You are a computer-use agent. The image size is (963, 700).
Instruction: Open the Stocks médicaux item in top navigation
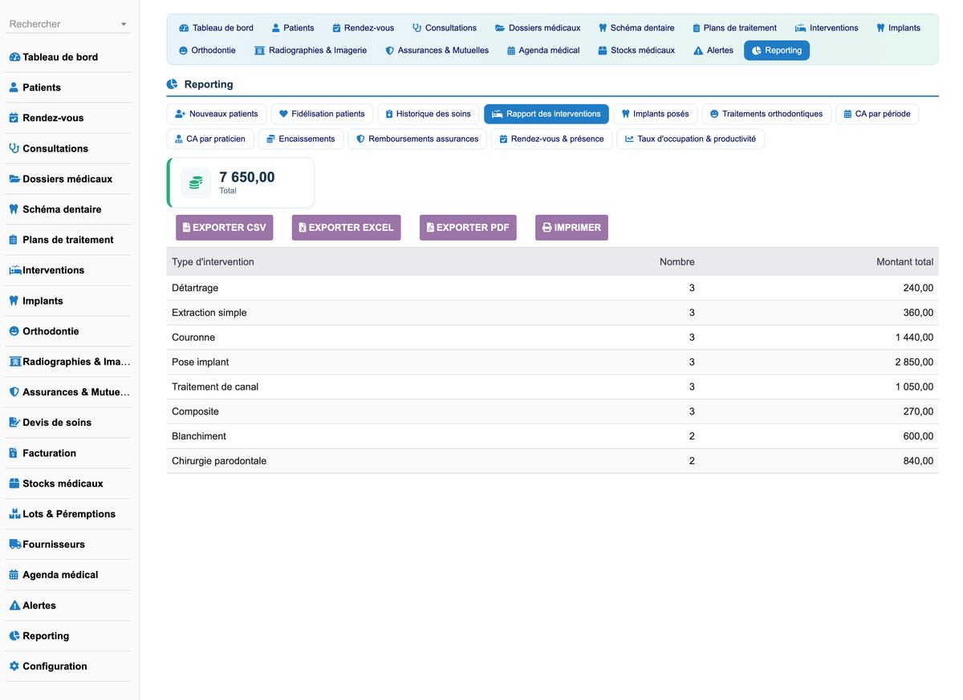636,50
